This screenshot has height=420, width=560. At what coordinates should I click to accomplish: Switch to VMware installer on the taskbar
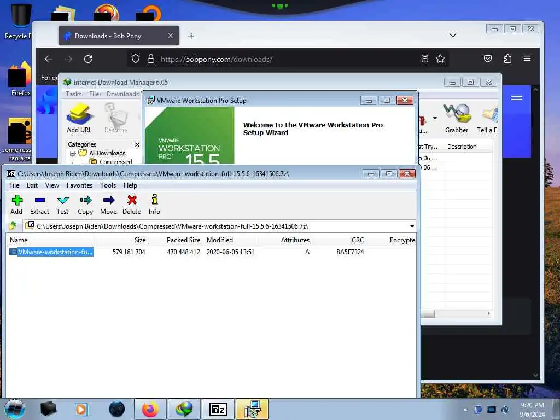[252, 409]
